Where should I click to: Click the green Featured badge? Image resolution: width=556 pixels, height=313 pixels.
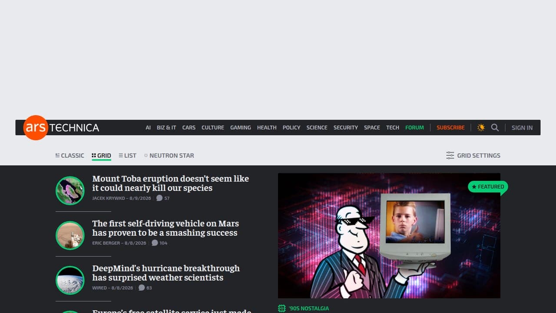[x=488, y=187]
